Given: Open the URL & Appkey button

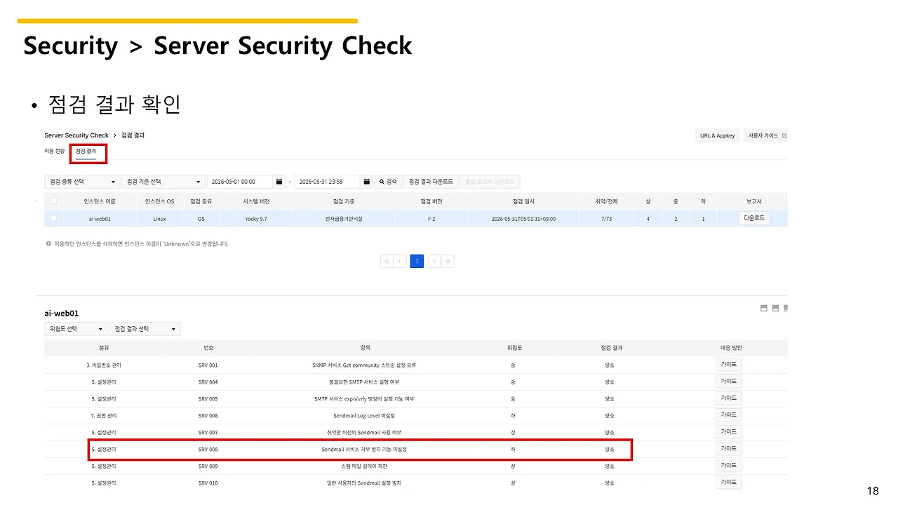Looking at the screenshot, I should pyautogui.click(x=717, y=135).
